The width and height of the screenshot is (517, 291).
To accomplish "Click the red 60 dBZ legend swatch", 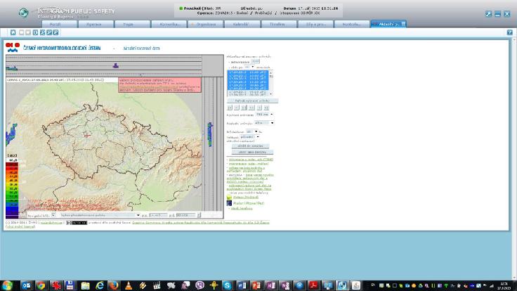I will point(12,164).
